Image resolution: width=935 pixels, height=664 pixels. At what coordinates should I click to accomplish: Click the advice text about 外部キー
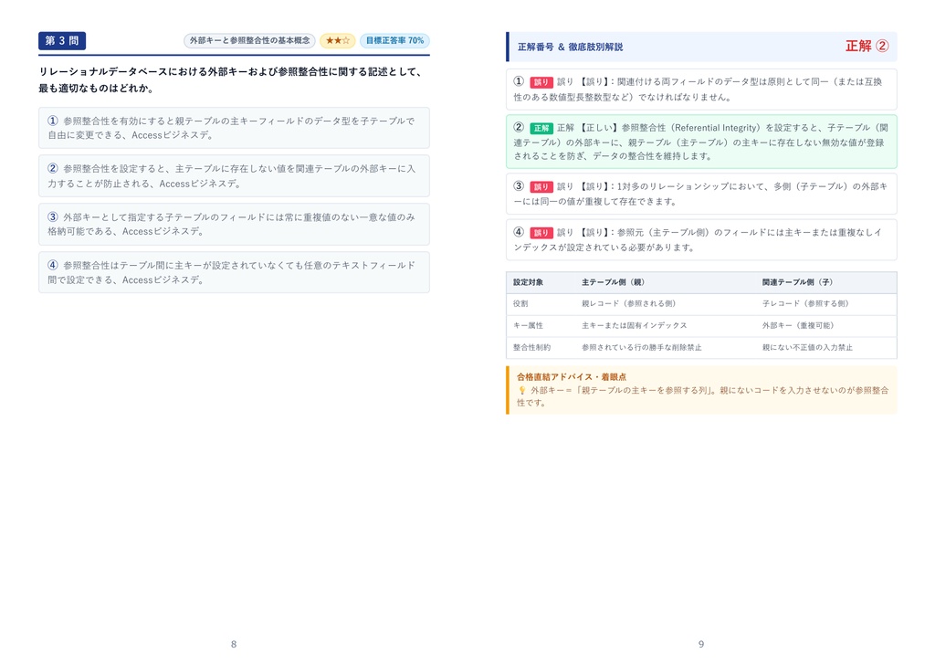tap(702, 396)
